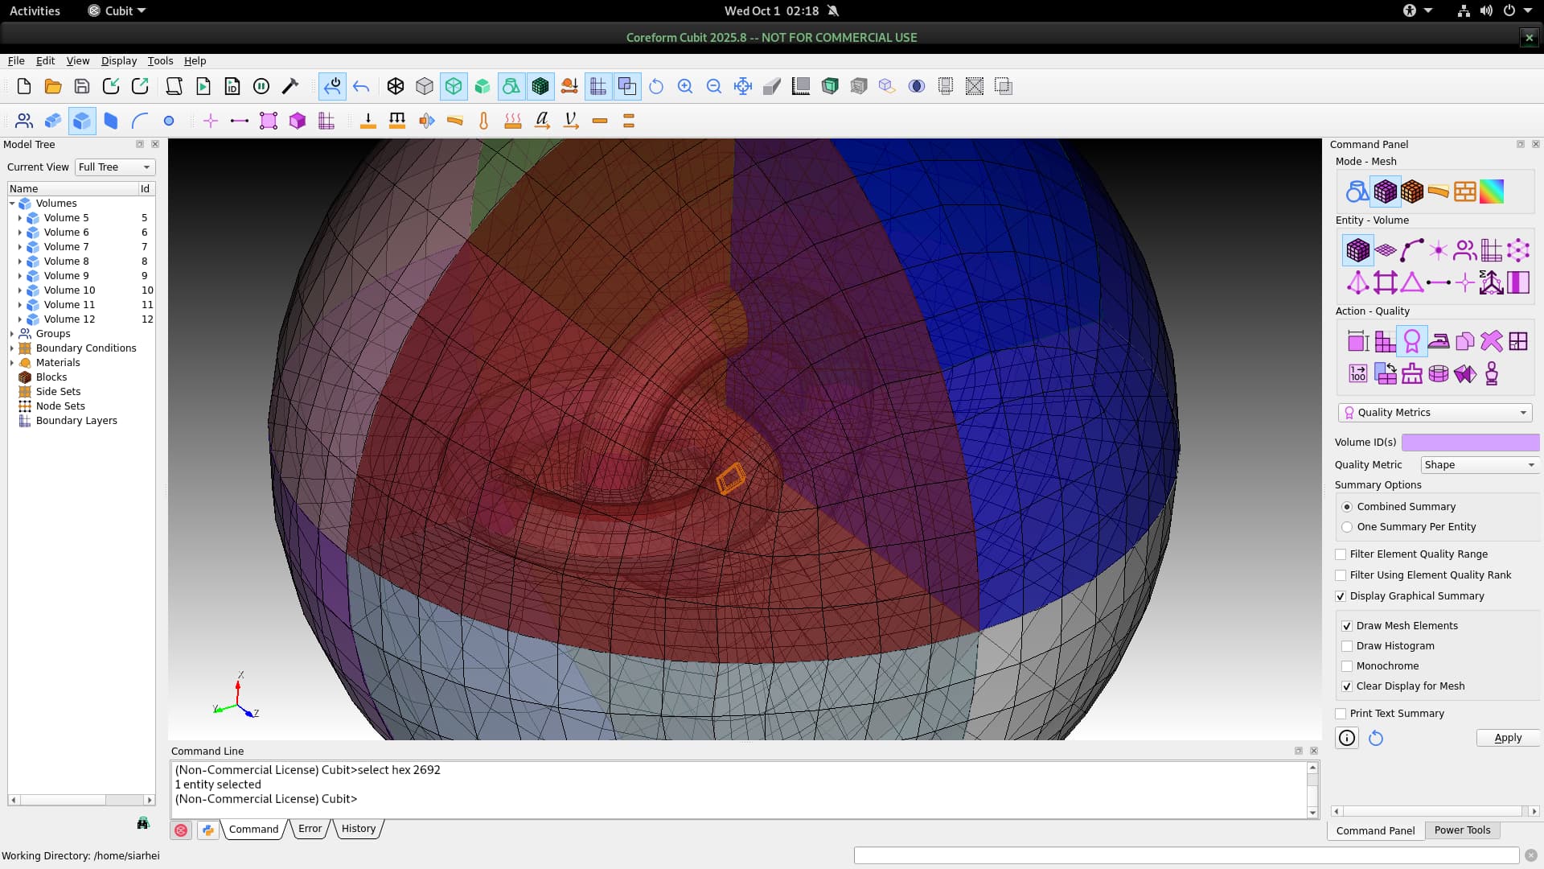This screenshot has width=1544, height=869.
Task: Click the Zoom In magnifier icon
Action: point(685,86)
